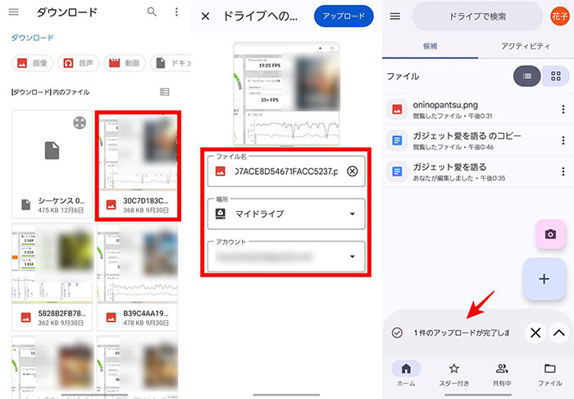Tap the plus new item button
574x399 pixels.
(544, 279)
